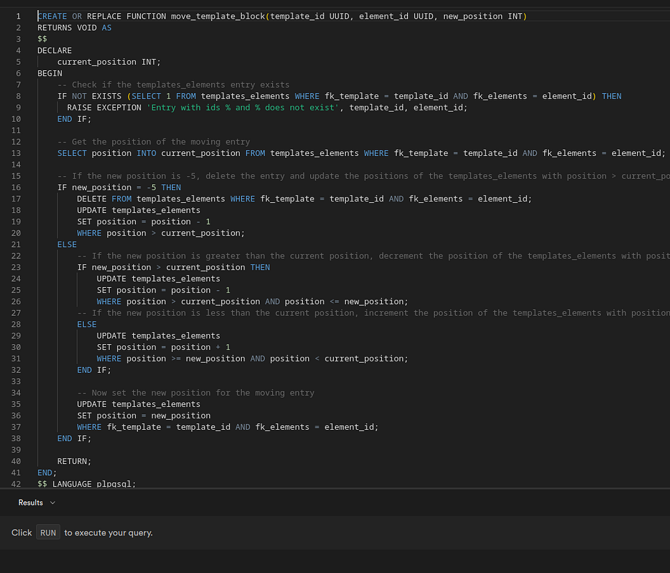Click 'SET position = position - 1' on line 19
670x573 pixels.
click(143, 222)
